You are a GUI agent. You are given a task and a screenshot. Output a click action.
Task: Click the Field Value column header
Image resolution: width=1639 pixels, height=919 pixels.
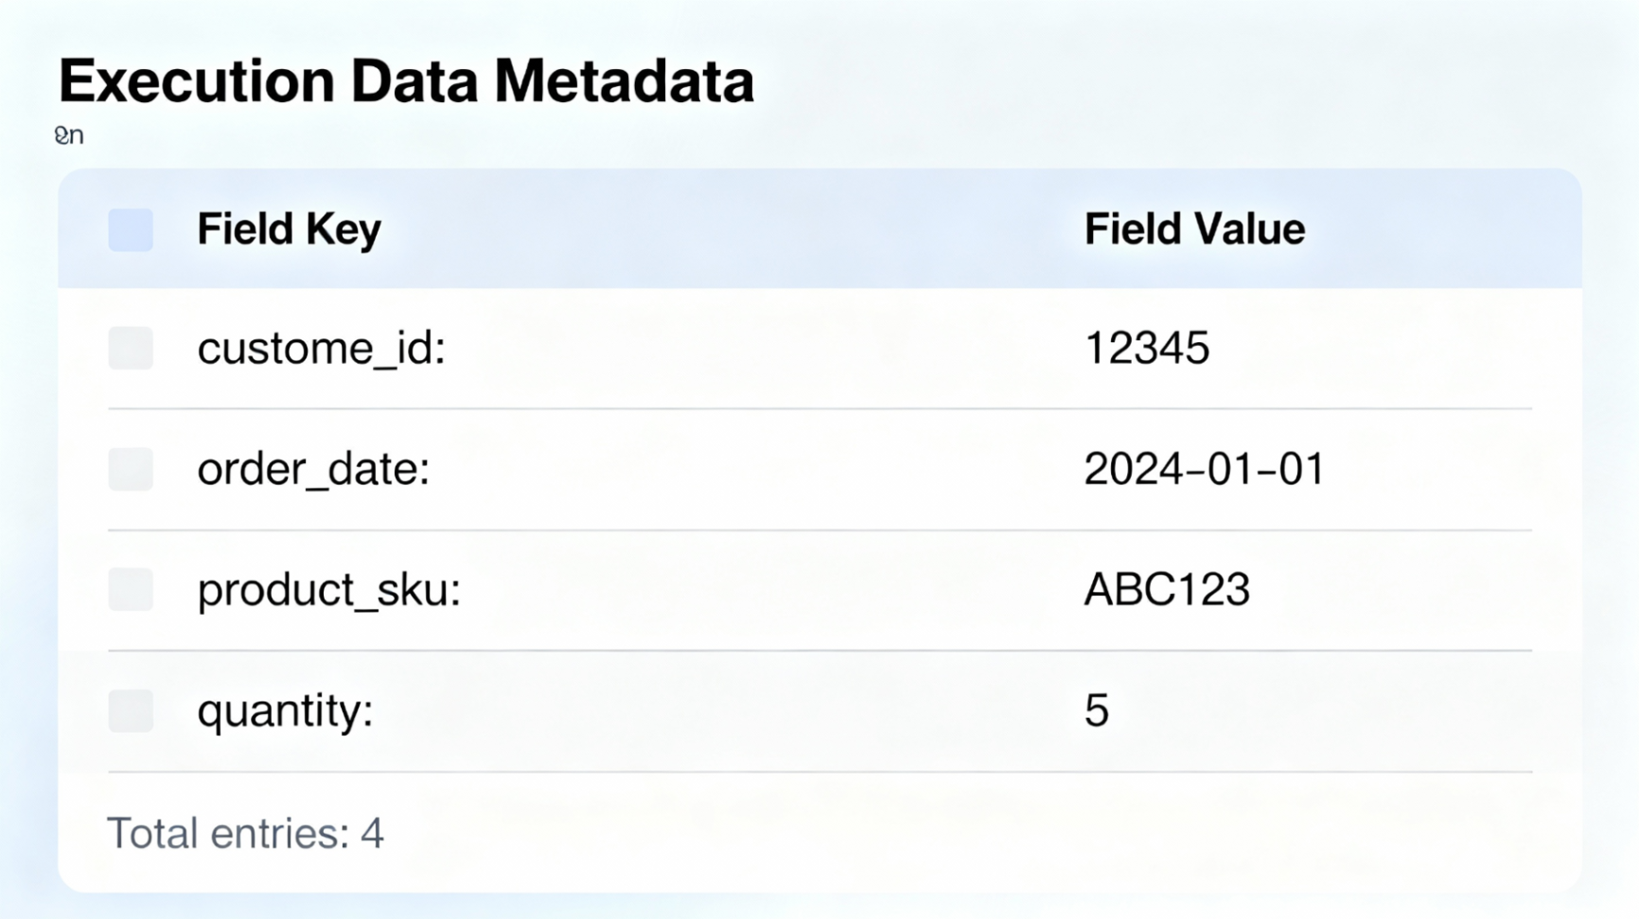(x=1194, y=230)
